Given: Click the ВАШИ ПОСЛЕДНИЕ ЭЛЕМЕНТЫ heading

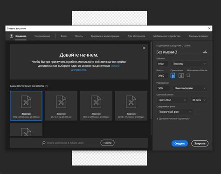Looking at the screenshot, I should pos(27,86).
